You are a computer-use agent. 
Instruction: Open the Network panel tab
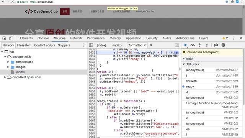pyautogui.click(x=76, y=38)
